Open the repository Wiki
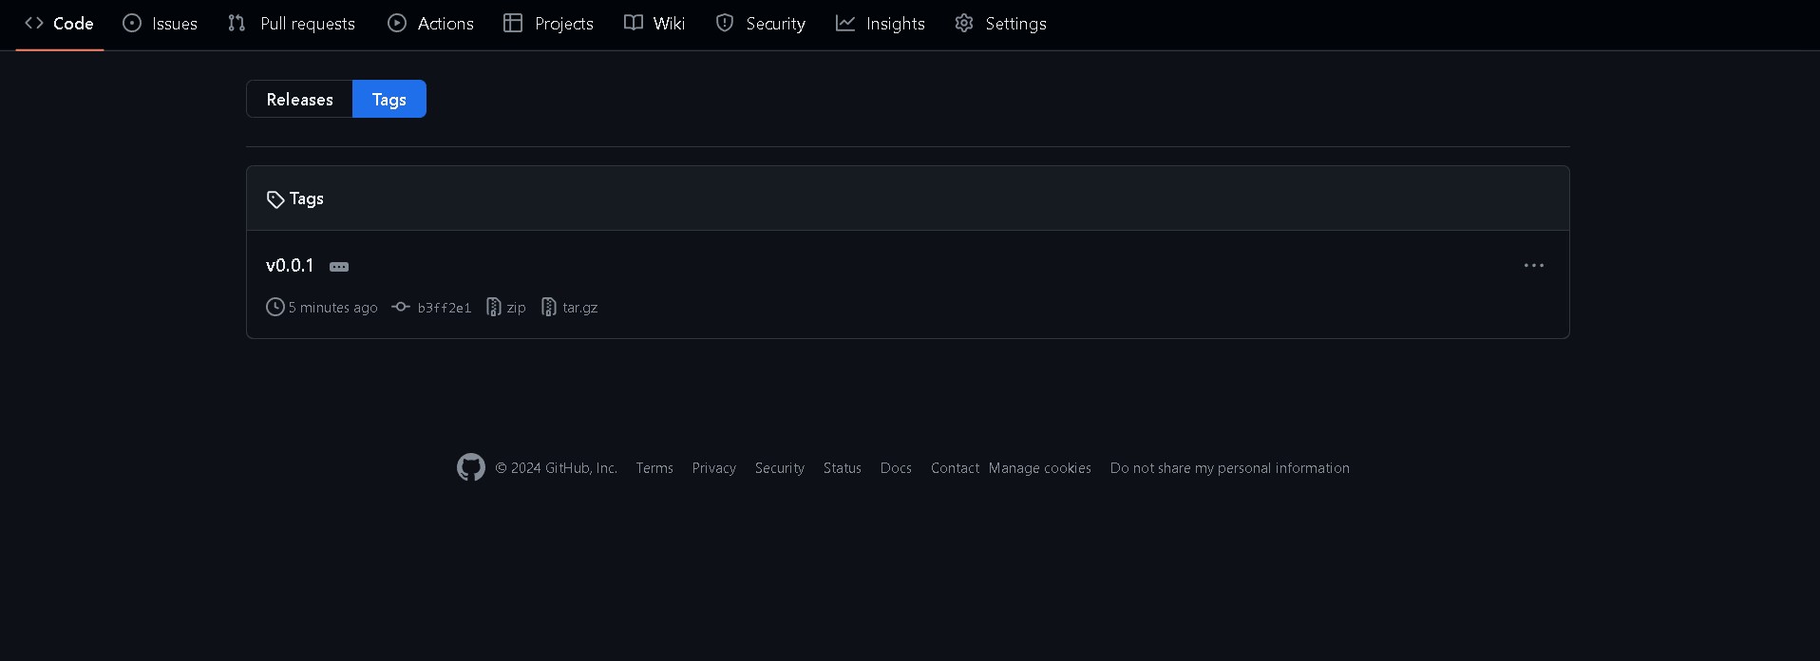 pyautogui.click(x=654, y=24)
